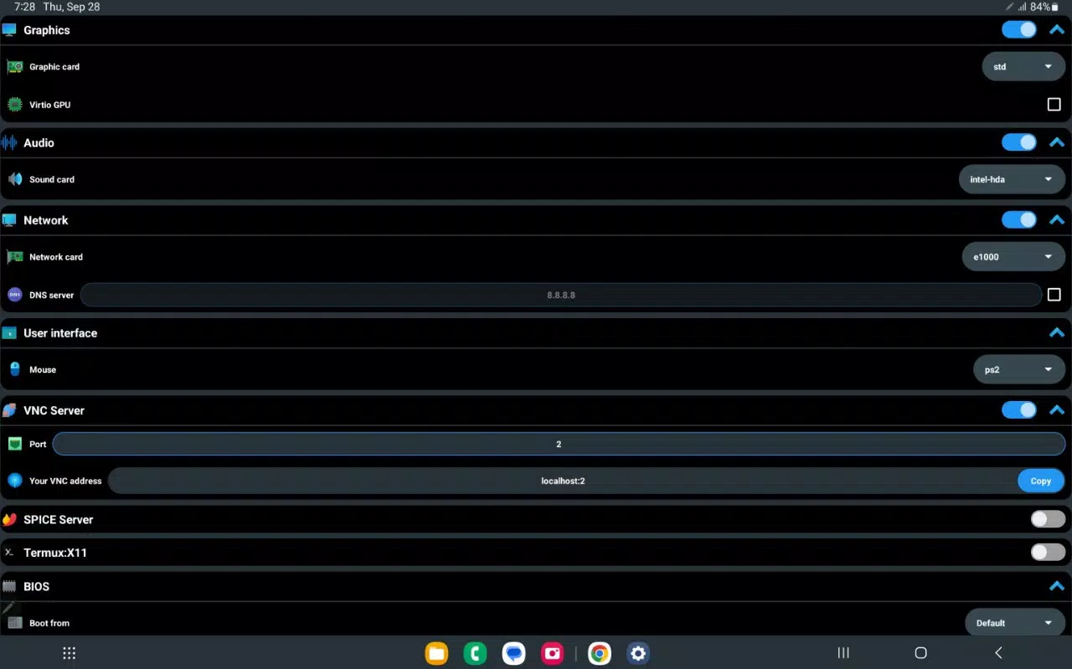Click the Port icon
The image size is (1072, 669).
point(15,444)
